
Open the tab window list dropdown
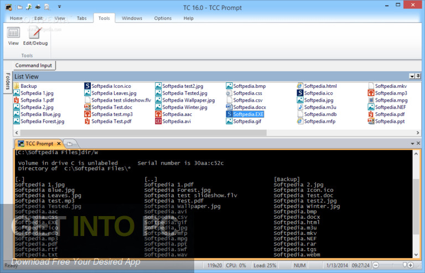pos(412,143)
